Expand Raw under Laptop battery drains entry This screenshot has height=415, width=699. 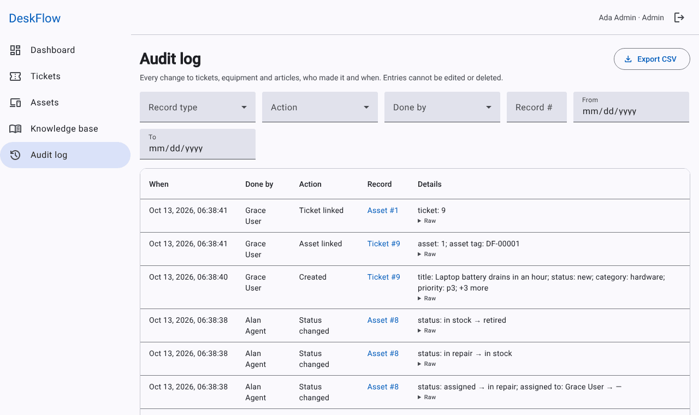click(427, 299)
